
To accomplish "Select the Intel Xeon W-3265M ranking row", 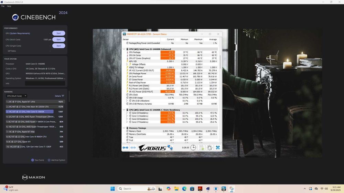I will [35, 107].
